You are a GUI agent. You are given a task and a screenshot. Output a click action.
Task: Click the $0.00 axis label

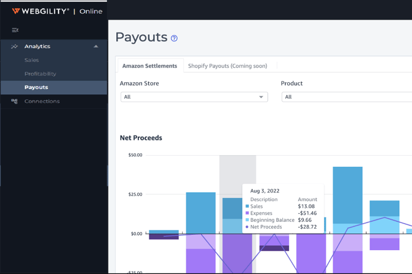coord(137,234)
